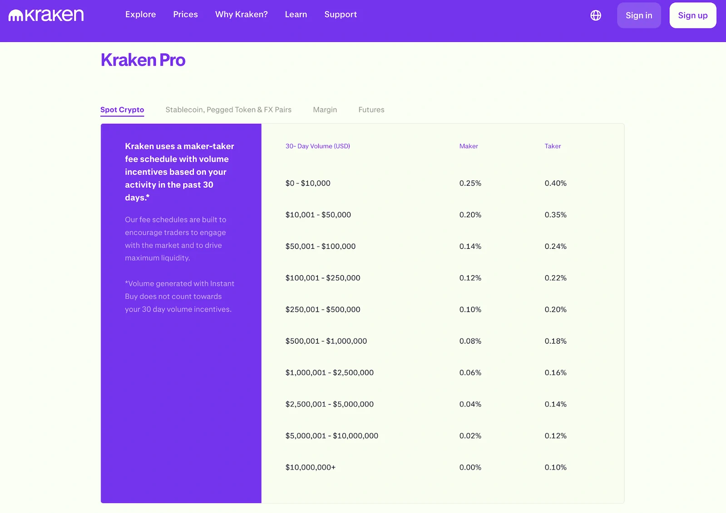Go to the Prices page
The width and height of the screenshot is (726, 513).
[x=185, y=15]
